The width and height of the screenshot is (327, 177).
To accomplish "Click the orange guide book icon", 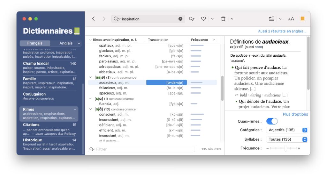I will tap(302, 19).
